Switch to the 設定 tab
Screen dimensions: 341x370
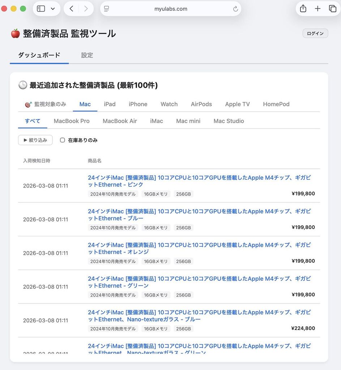click(87, 55)
